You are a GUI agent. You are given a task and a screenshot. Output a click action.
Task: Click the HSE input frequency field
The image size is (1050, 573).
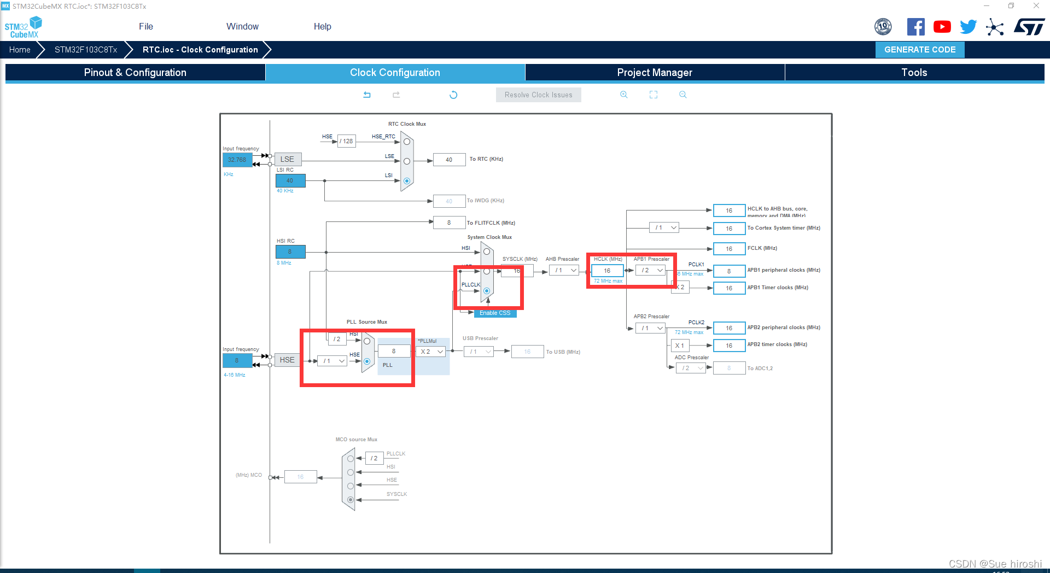237,360
